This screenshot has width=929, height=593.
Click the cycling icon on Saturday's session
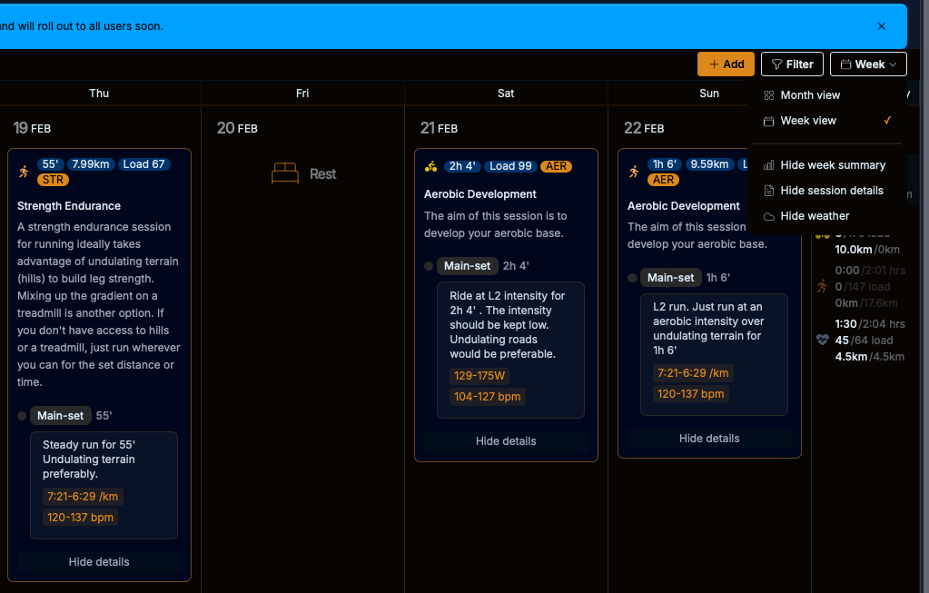(x=430, y=166)
